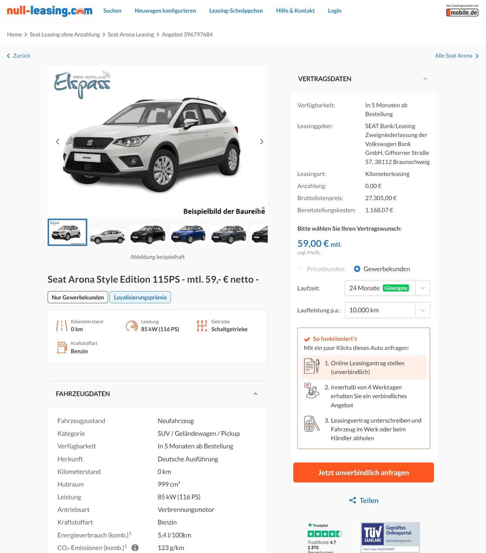
Task: Open Neuwagen konfigurieren menu item
Action: point(165,11)
